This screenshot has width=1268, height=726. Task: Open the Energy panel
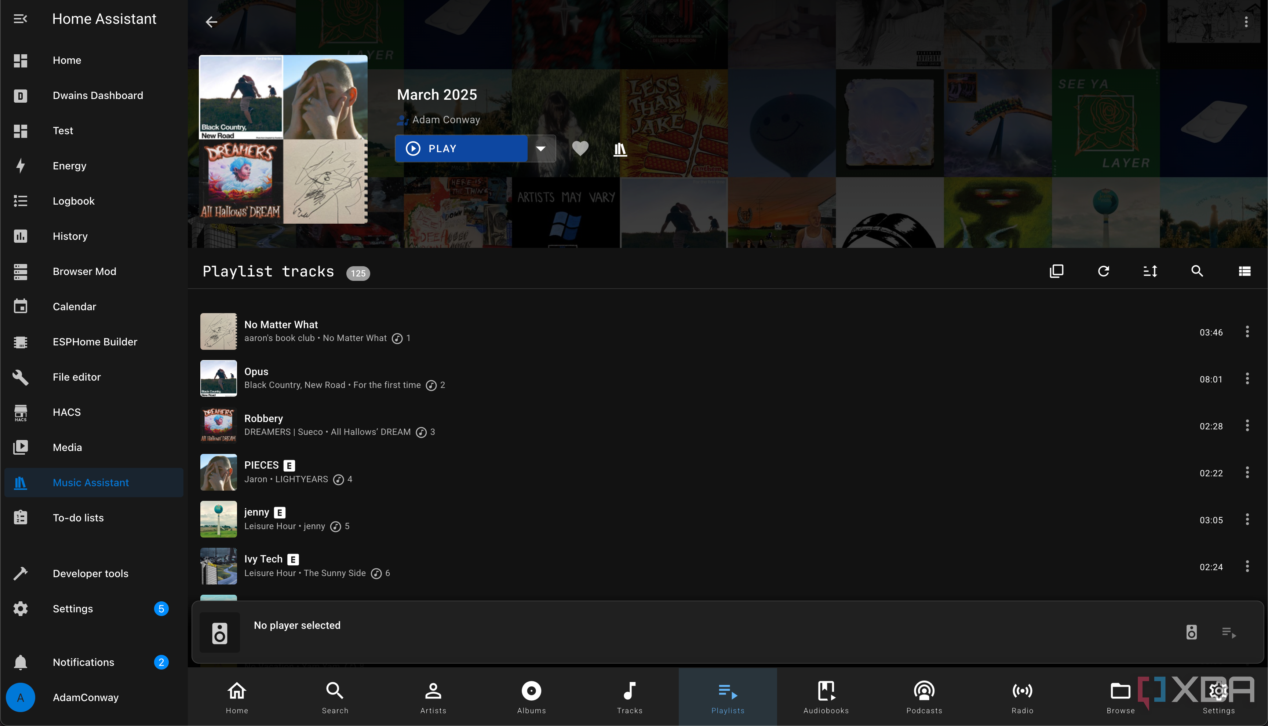pyautogui.click(x=94, y=166)
